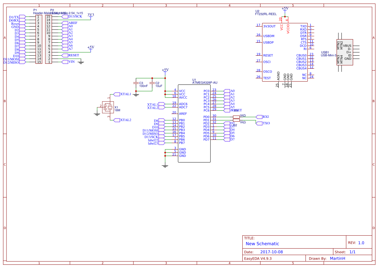Click the ground symbol below the crystal

96,114
